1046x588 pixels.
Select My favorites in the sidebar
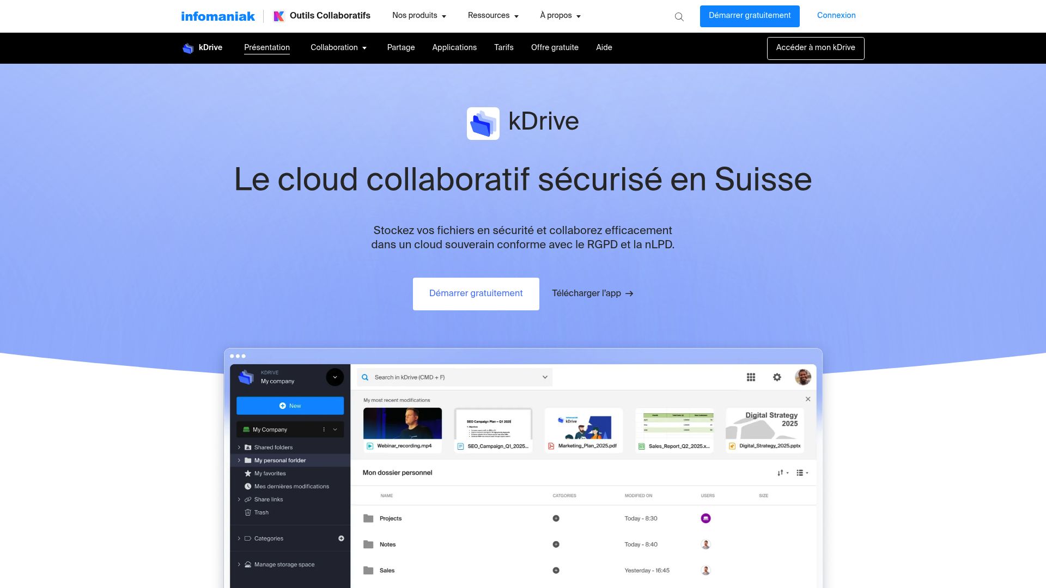pos(269,473)
